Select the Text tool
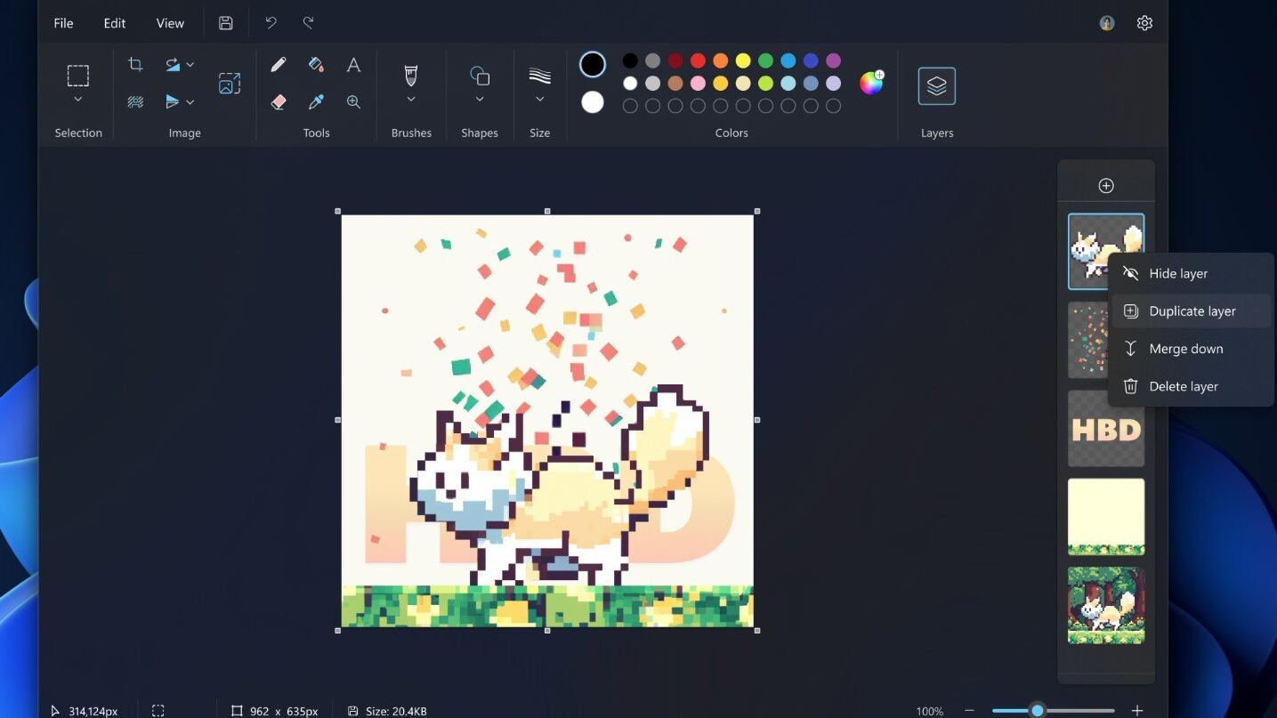Screen dimensions: 1277x718 tap(353, 64)
